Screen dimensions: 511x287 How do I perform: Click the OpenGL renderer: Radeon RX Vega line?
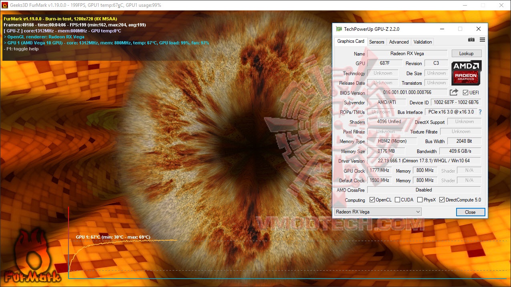click(44, 37)
